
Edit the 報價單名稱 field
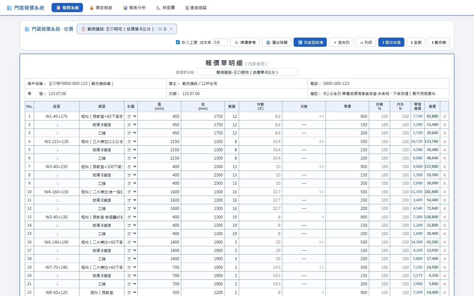click(247, 72)
